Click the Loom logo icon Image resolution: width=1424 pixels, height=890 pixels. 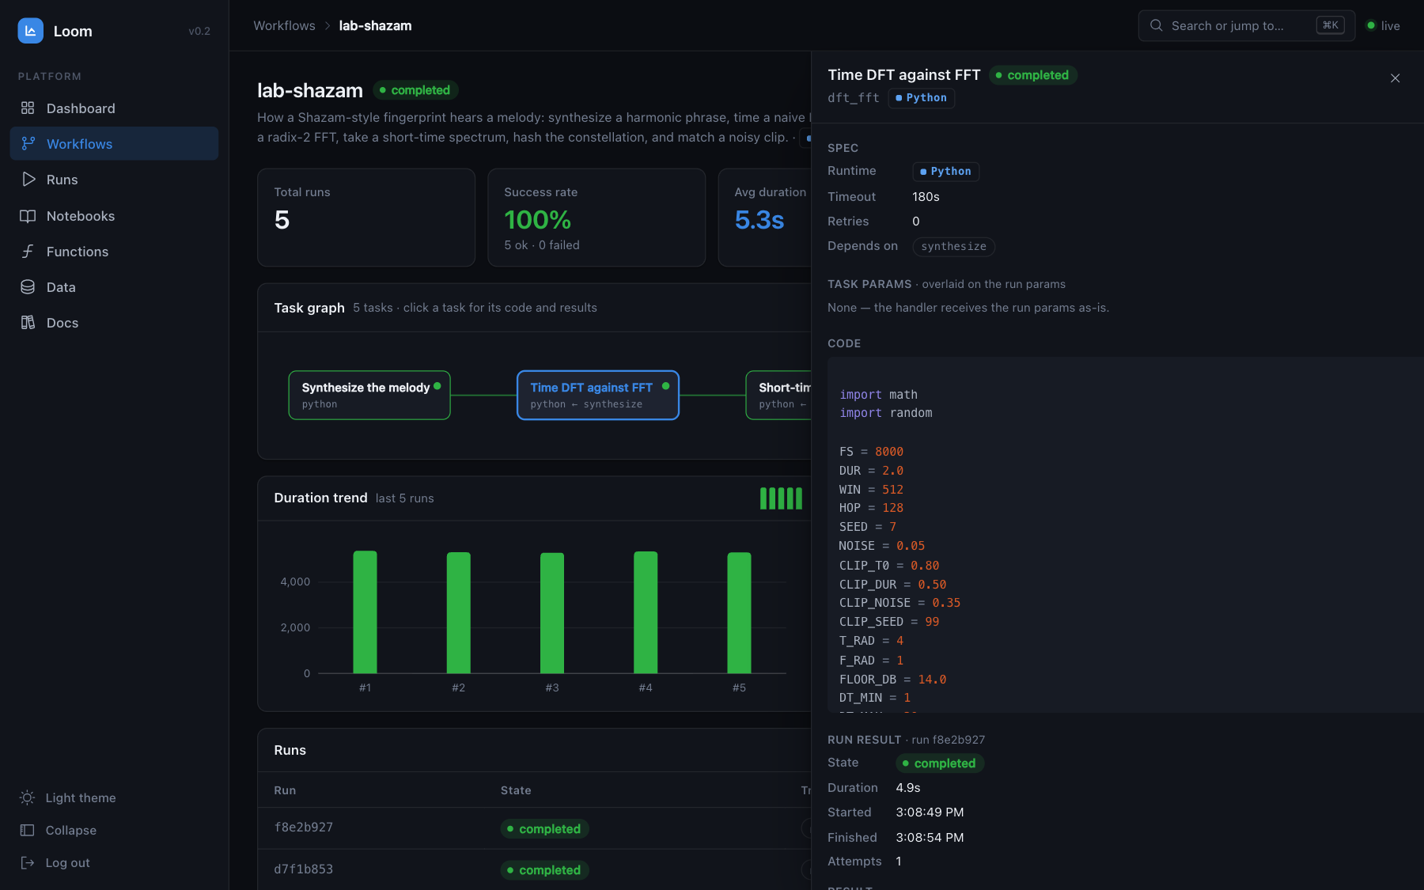pyautogui.click(x=30, y=31)
